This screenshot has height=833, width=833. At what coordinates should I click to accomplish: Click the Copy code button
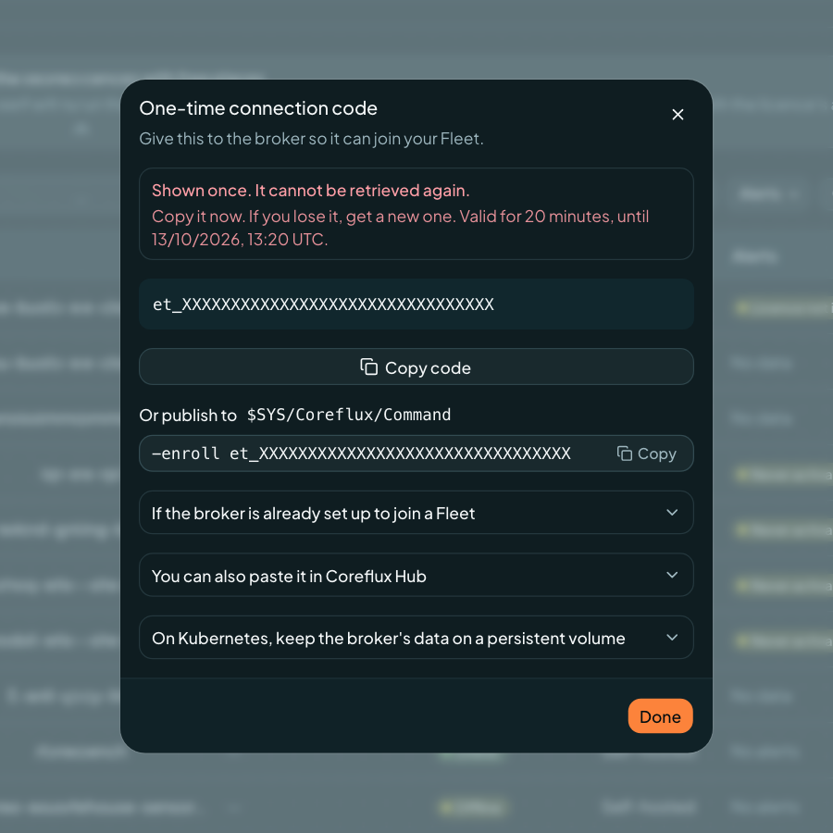click(416, 367)
